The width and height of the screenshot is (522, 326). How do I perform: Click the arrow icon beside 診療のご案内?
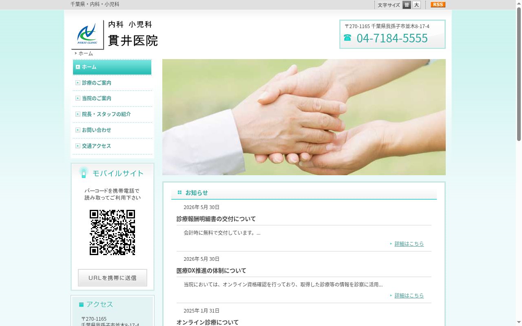point(78,83)
